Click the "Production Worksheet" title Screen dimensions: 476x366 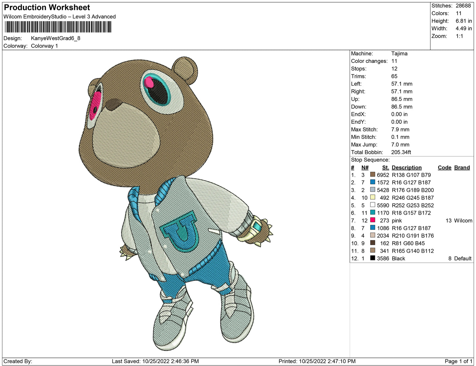(47, 7)
